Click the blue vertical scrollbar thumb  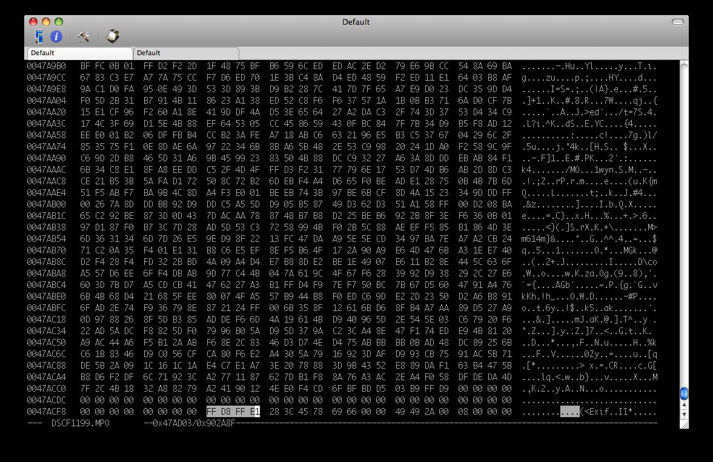click(683, 393)
